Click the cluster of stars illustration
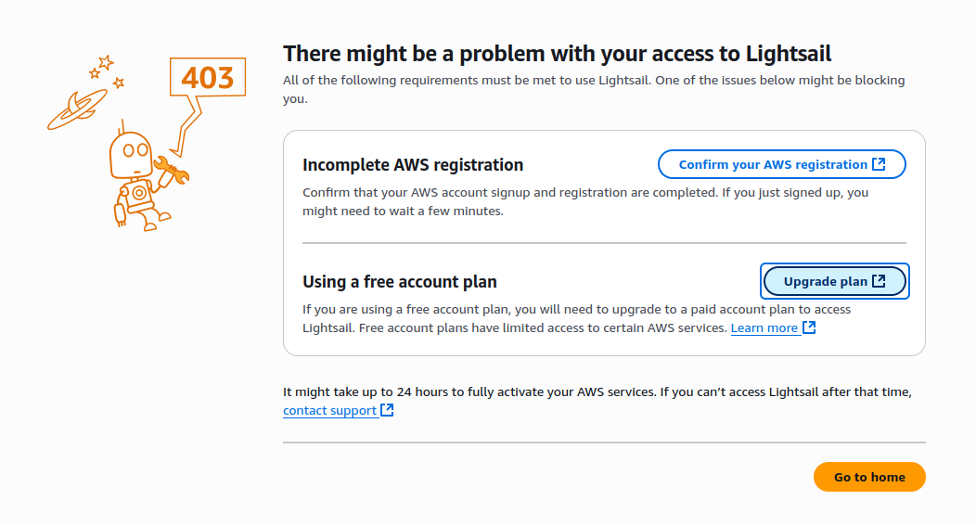 tap(107, 71)
